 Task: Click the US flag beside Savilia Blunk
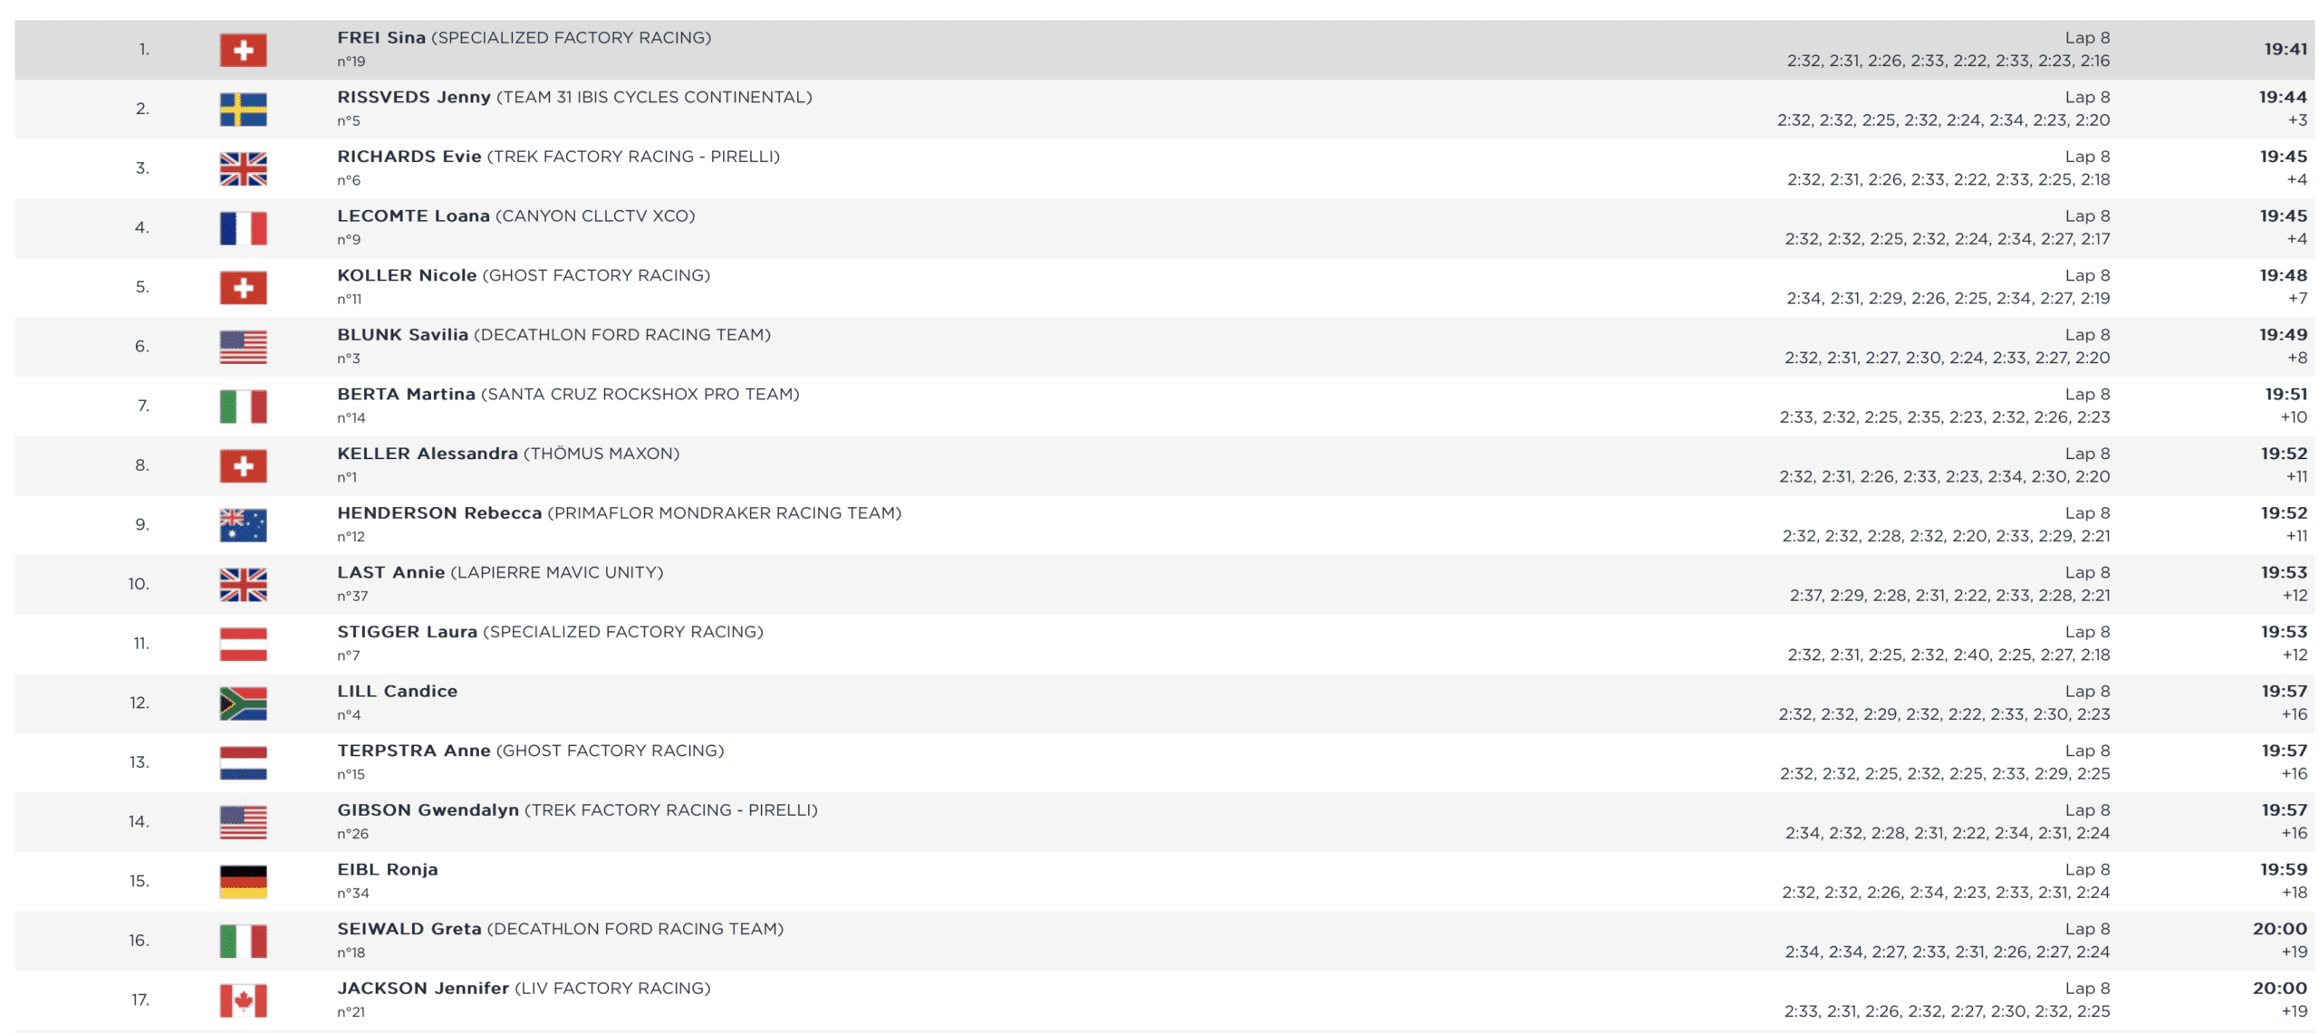[243, 347]
